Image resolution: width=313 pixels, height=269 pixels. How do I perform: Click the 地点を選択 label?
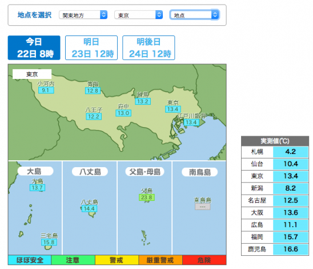click(x=34, y=15)
